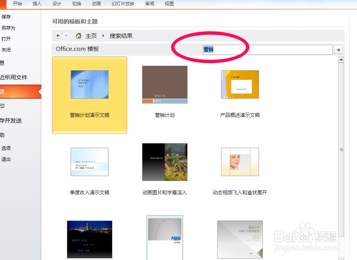Select the 营销计划演示文稿 template thumbnail
This screenshot has height=260, width=357.
pos(90,84)
